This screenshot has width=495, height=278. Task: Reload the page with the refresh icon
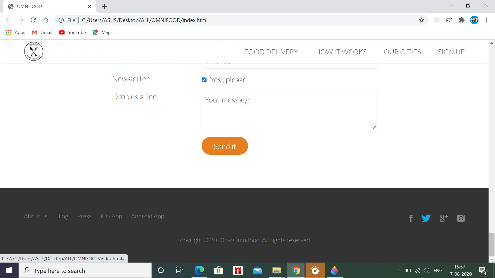tap(33, 20)
